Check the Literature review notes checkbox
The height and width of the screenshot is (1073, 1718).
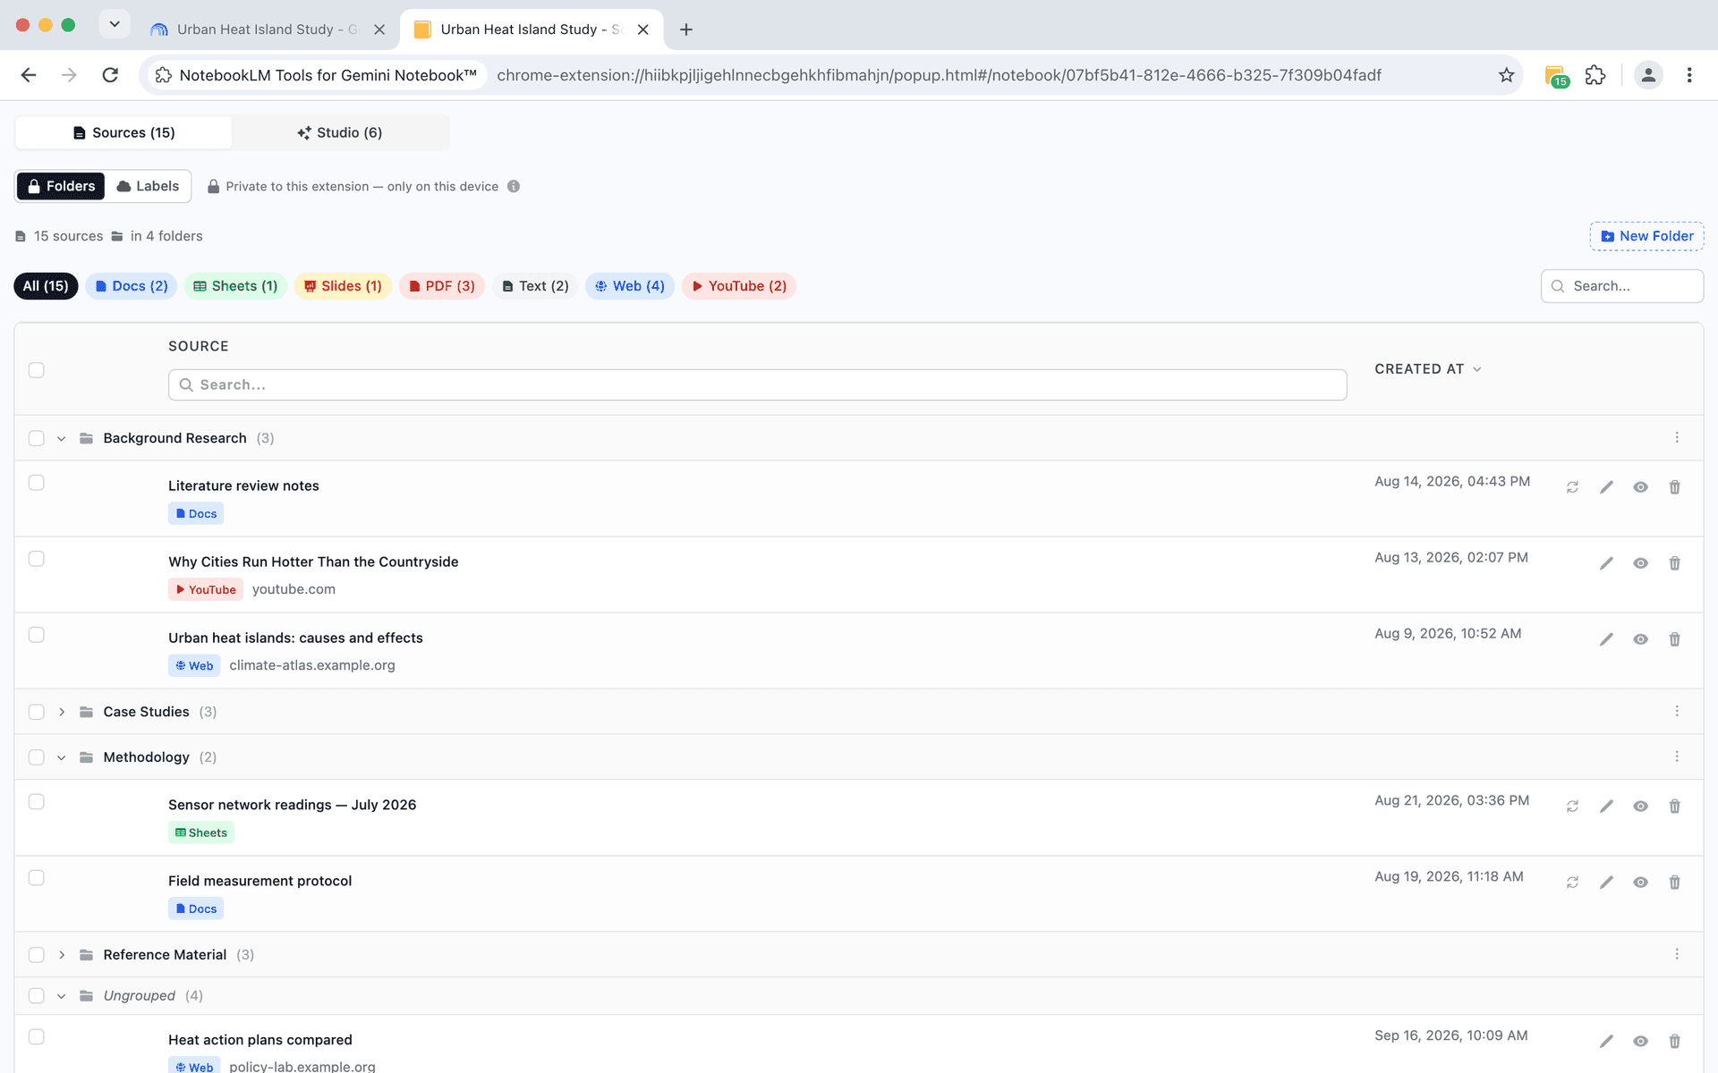pyautogui.click(x=36, y=483)
